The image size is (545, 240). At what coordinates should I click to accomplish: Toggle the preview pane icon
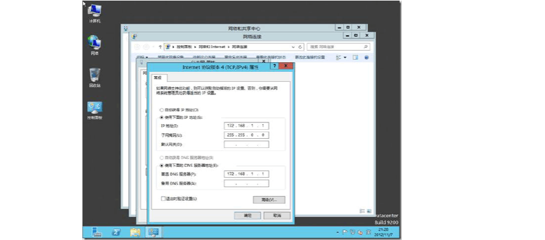coord(355,58)
